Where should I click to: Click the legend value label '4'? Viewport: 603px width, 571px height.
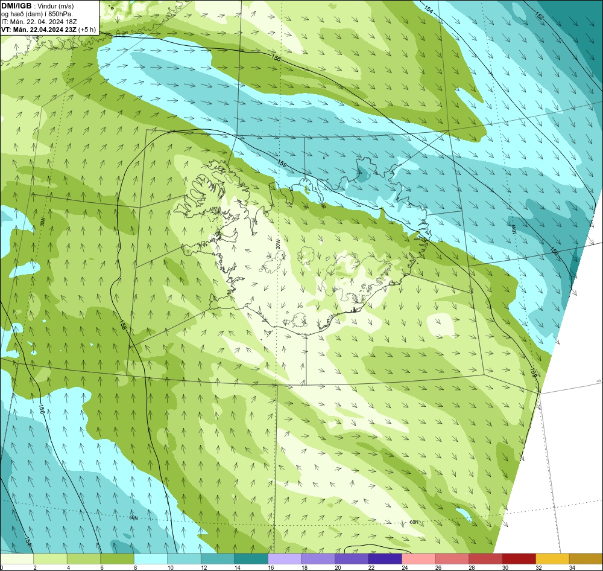68,567
